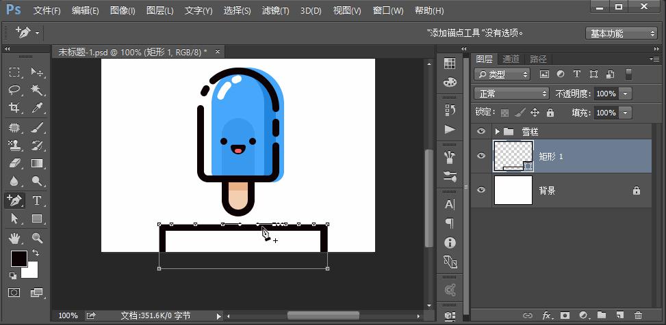Select the Hand tool
The height and width of the screenshot is (325, 666).
pyautogui.click(x=14, y=238)
